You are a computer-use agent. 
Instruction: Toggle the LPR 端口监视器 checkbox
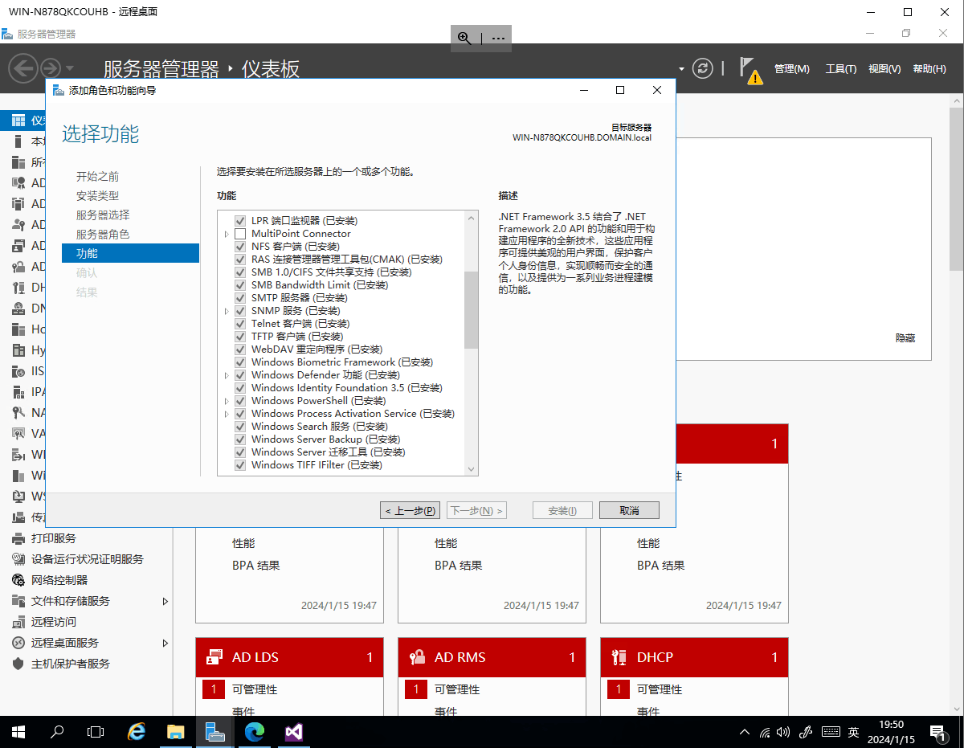239,221
